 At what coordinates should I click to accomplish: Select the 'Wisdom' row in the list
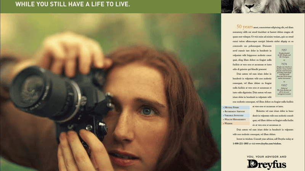(x=235, y=123)
